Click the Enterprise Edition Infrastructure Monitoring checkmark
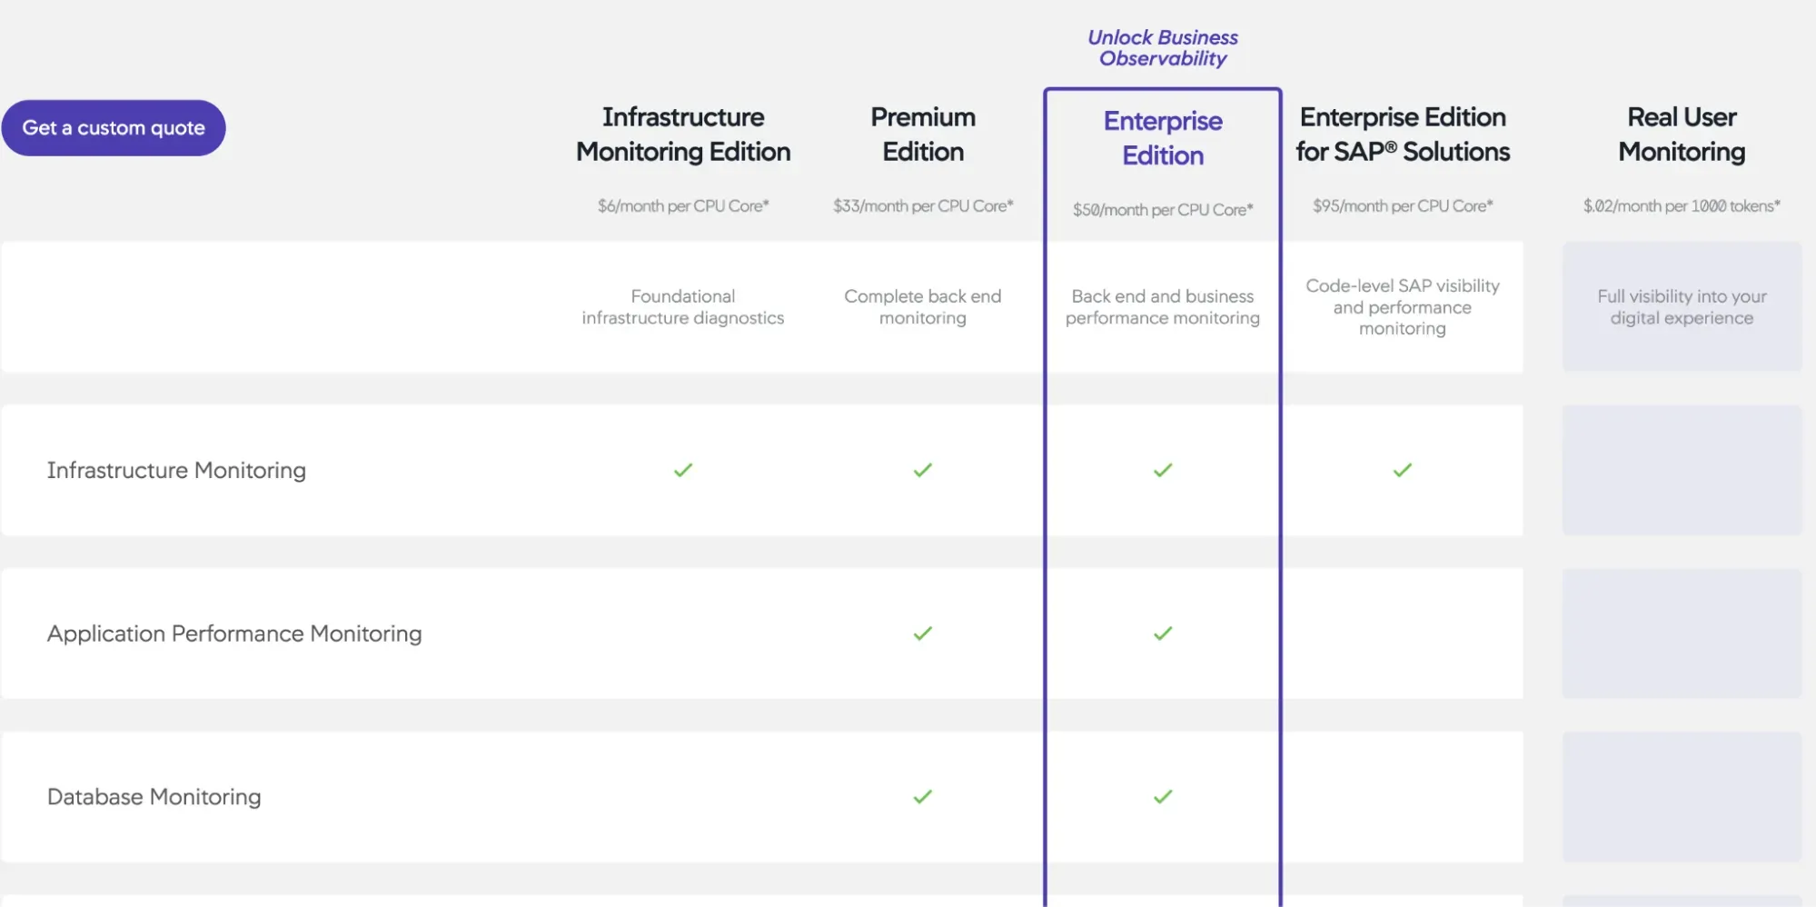The width and height of the screenshot is (1816, 907). (x=1162, y=471)
